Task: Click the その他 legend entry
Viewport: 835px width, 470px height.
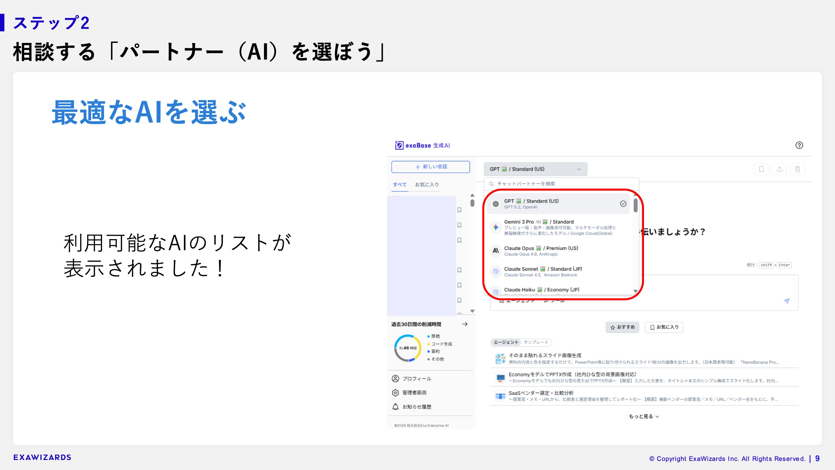Action: pos(436,359)
